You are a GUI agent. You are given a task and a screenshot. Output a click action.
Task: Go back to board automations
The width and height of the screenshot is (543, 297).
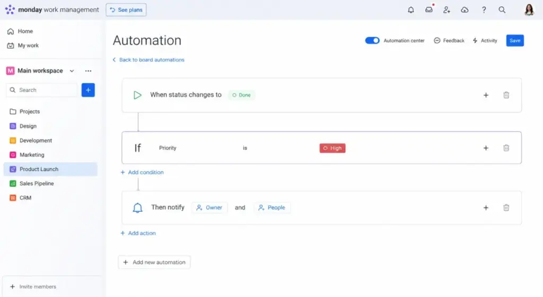(x=148, y=60)
